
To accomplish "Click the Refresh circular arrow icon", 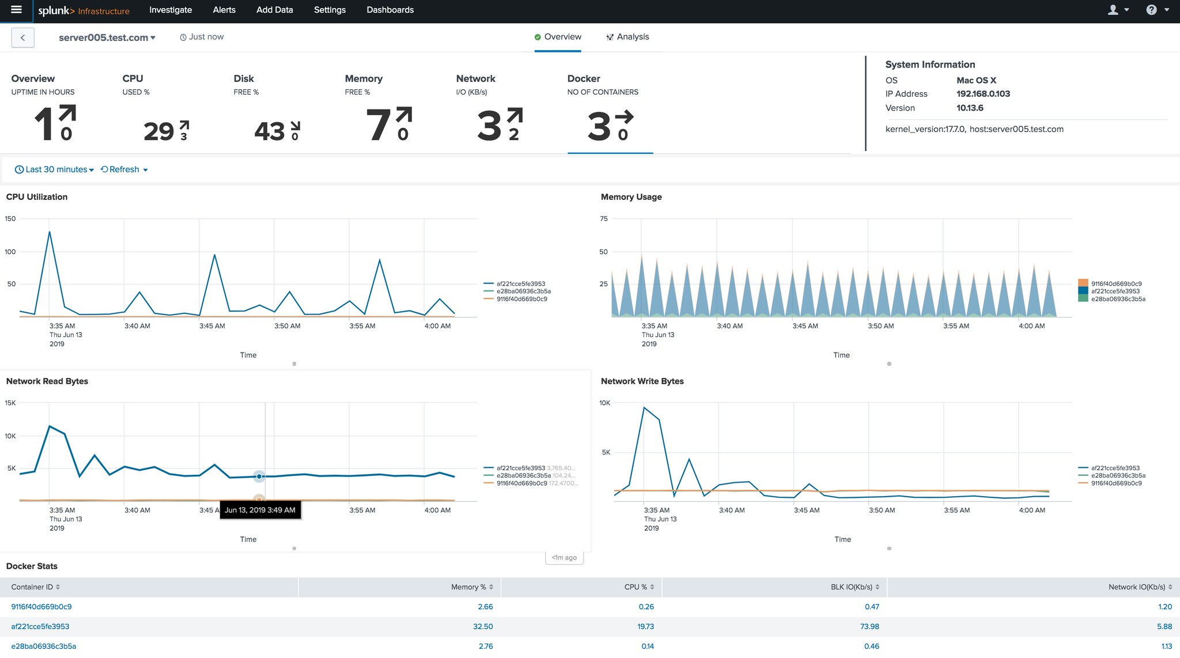I will click(x=104, y=169).
